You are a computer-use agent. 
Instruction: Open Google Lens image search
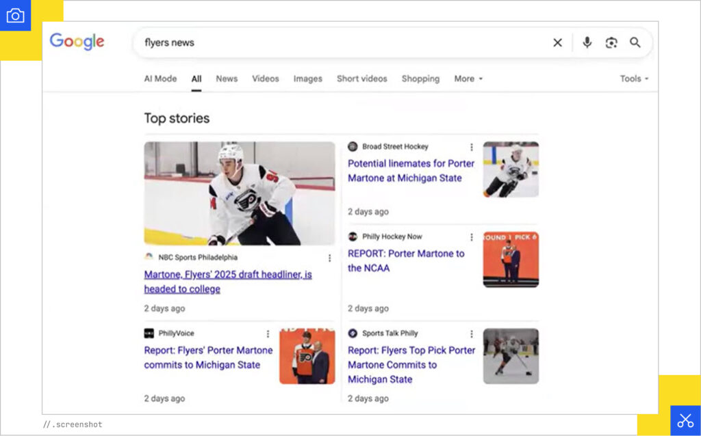click(x=611, y=42)
